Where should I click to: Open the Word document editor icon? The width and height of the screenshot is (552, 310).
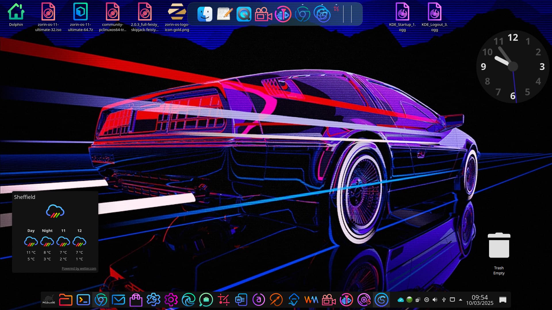click(241, 300)
